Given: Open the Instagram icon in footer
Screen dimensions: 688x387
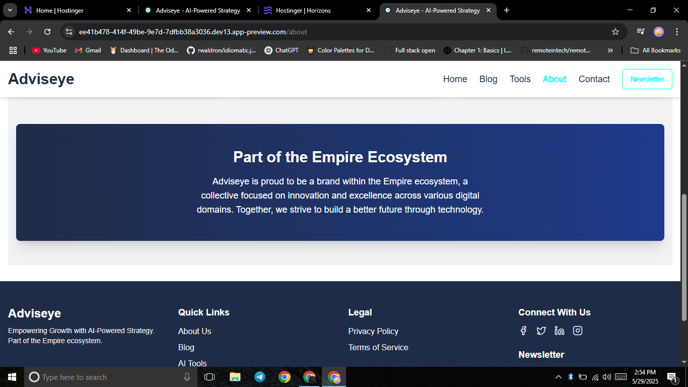Looking at the screenshot, I should 578,331.
